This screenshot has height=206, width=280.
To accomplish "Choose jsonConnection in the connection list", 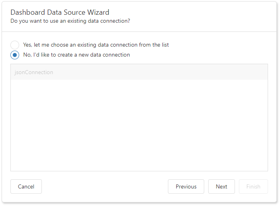I will [x=34, y=73].
